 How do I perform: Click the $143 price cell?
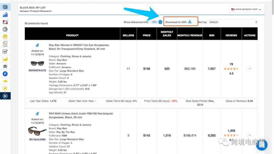pos(147,135)
